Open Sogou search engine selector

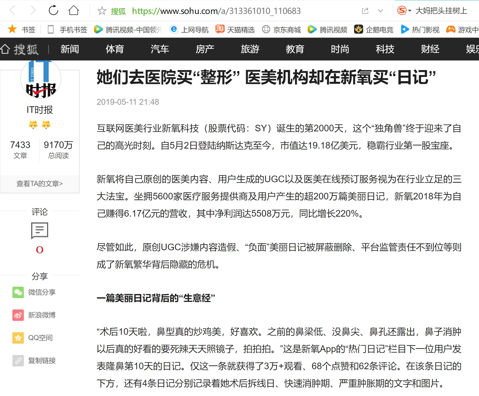tap(404, 11)
